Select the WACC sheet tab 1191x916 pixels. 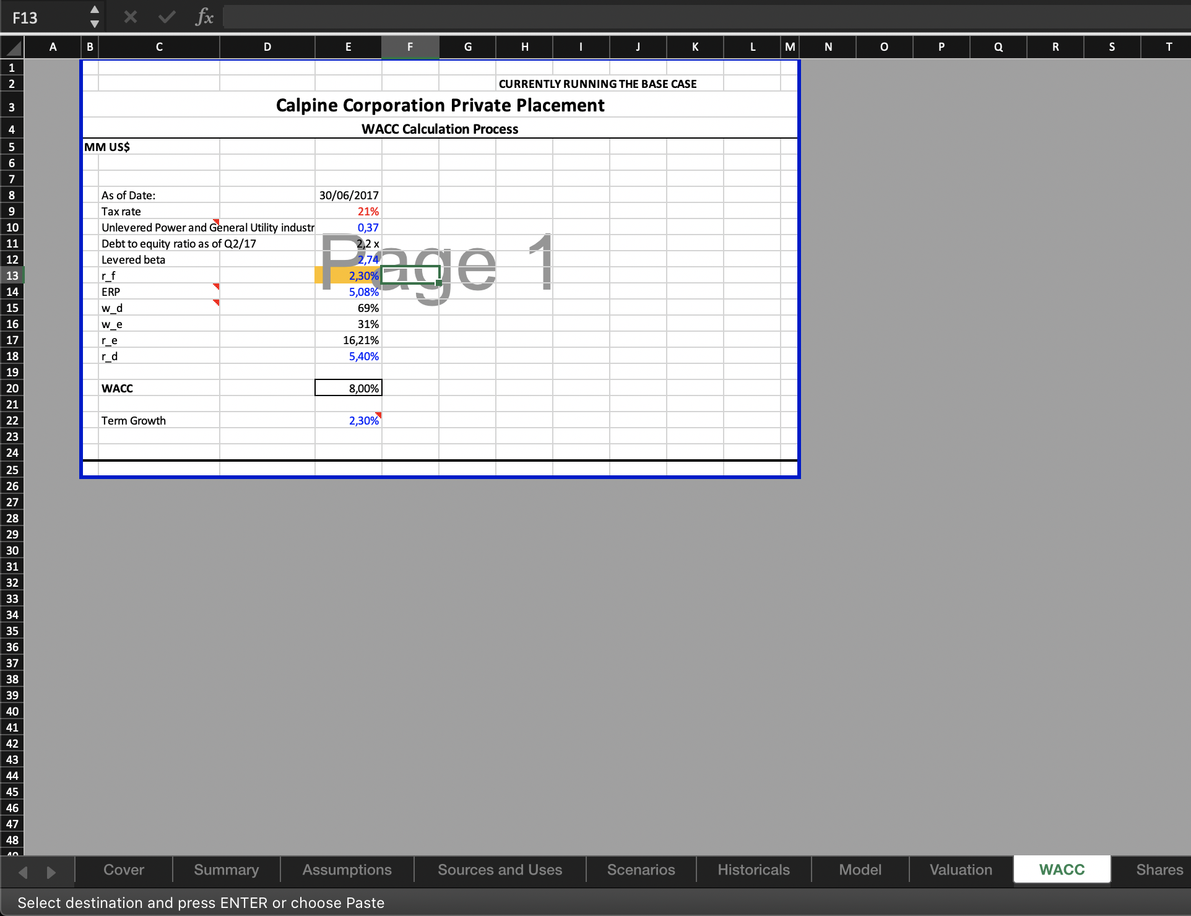1062,870
